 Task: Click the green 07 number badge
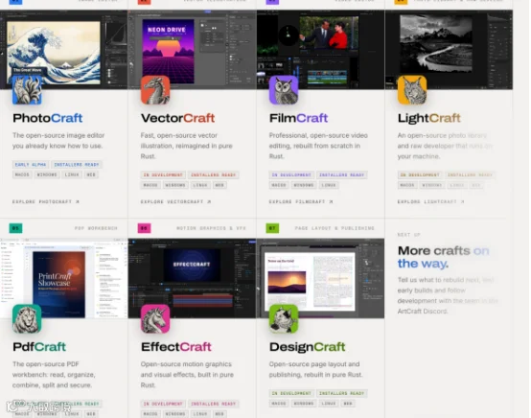(x=272, y=228)
